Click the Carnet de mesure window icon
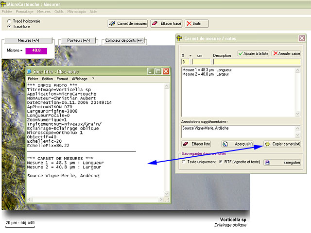This screenshot has width=311, height=233. [x=179, y=38]
